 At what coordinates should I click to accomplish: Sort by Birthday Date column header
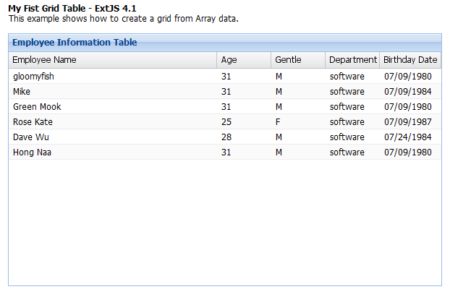(410, 60)
